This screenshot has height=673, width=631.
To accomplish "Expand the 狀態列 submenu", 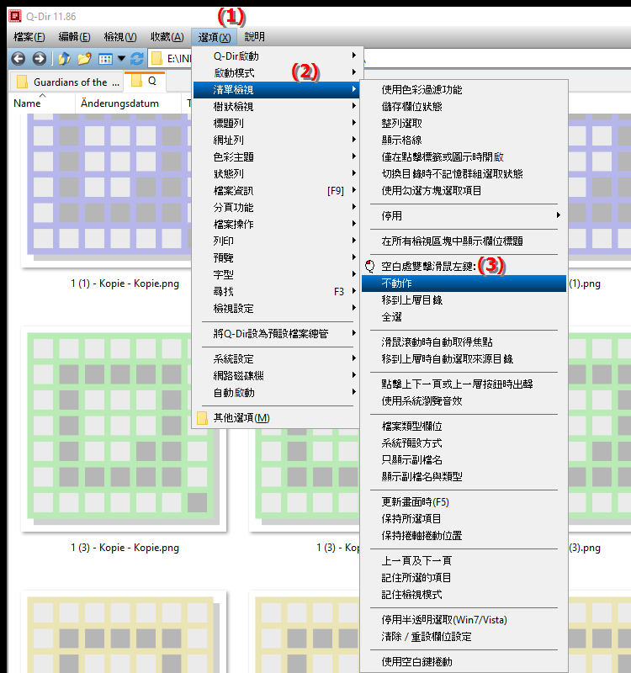I will [276, 174].
